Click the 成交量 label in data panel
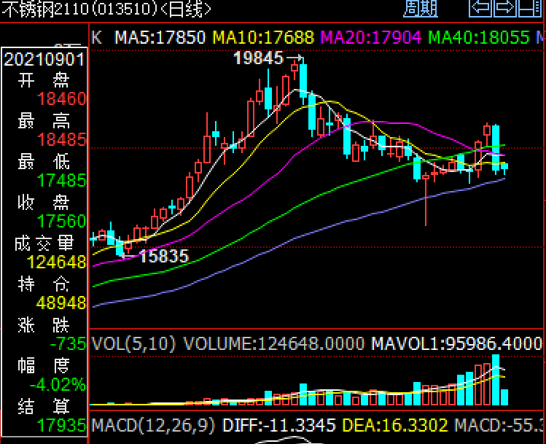Viewport: 546px width, 444px height. click(44, 243)
